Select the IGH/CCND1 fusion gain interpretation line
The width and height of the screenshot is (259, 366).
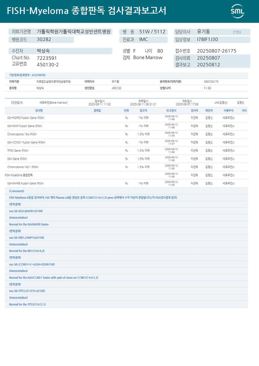(54, 278)
